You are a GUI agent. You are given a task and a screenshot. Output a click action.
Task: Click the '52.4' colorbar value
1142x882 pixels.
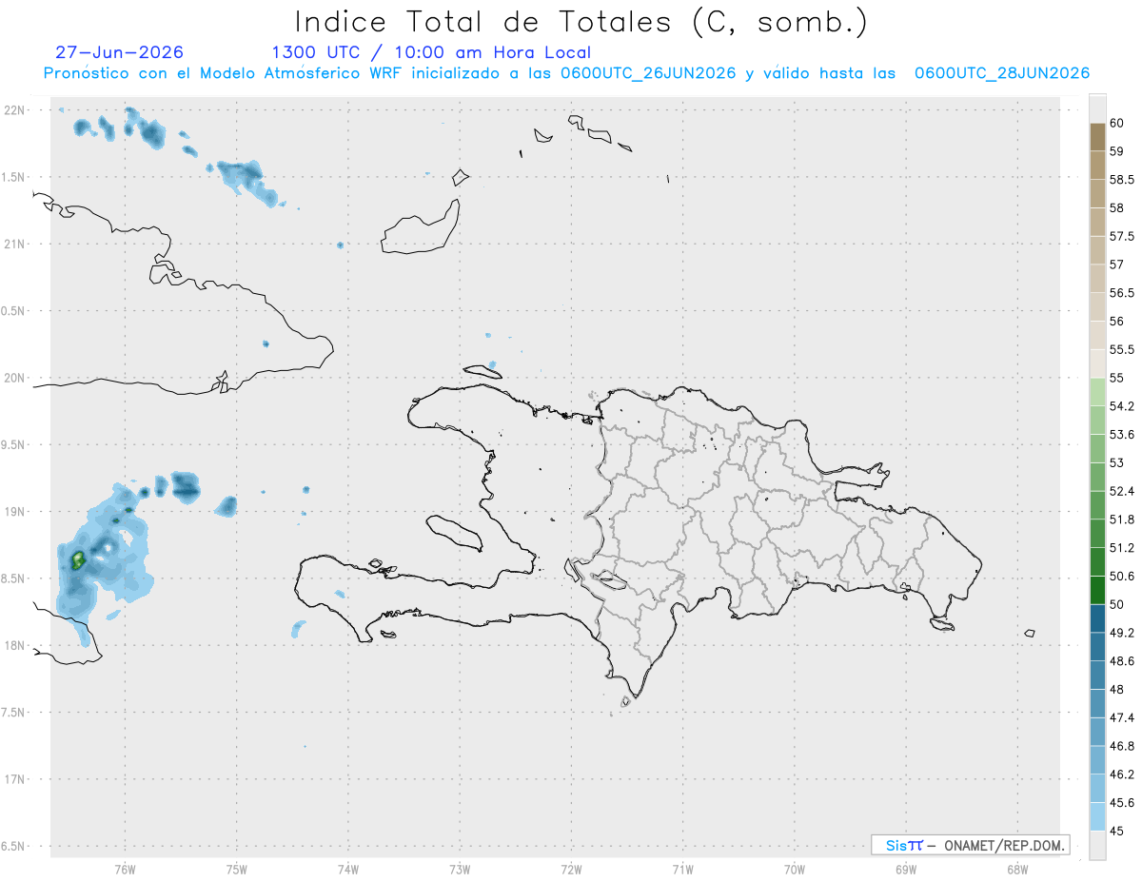[x=1121, y=491]
